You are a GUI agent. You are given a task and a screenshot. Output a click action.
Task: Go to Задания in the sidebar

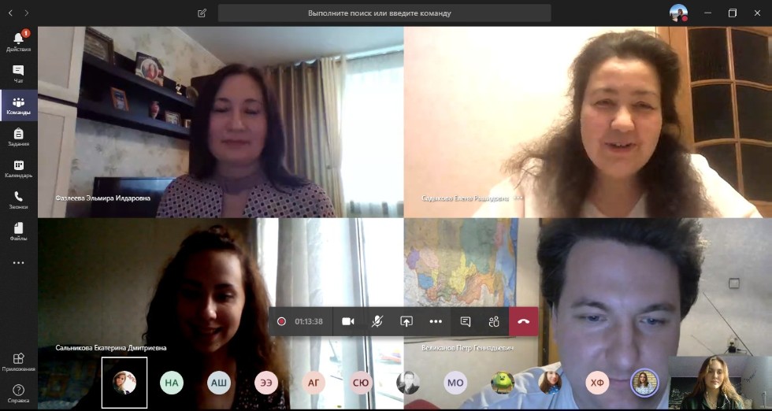pos(18,137)
